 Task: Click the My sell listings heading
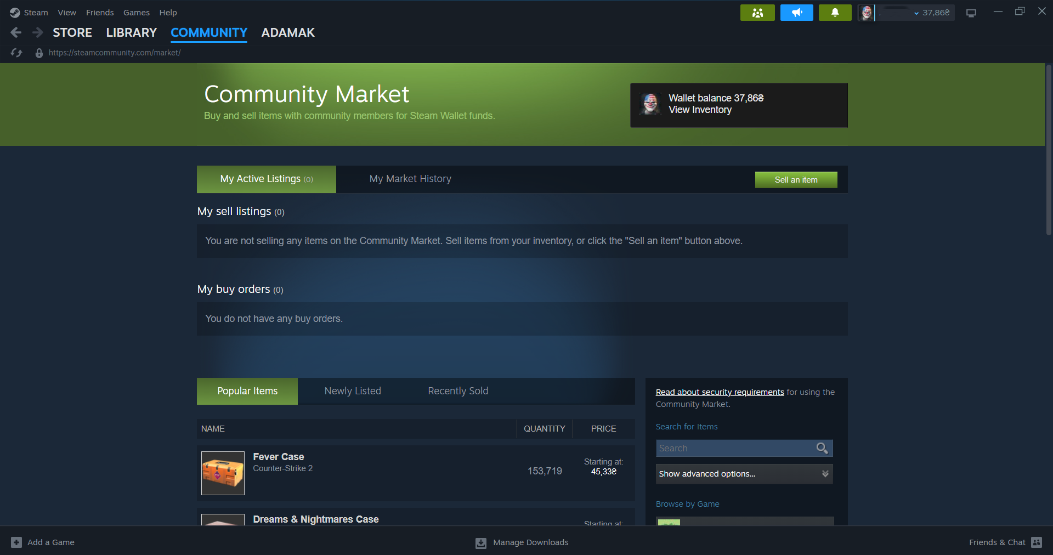pyautogui.click(x=241, y=211)
